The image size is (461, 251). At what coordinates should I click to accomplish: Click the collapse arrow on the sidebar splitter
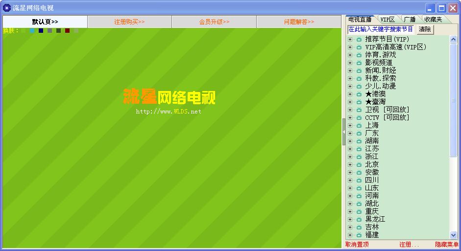point(344,132)
